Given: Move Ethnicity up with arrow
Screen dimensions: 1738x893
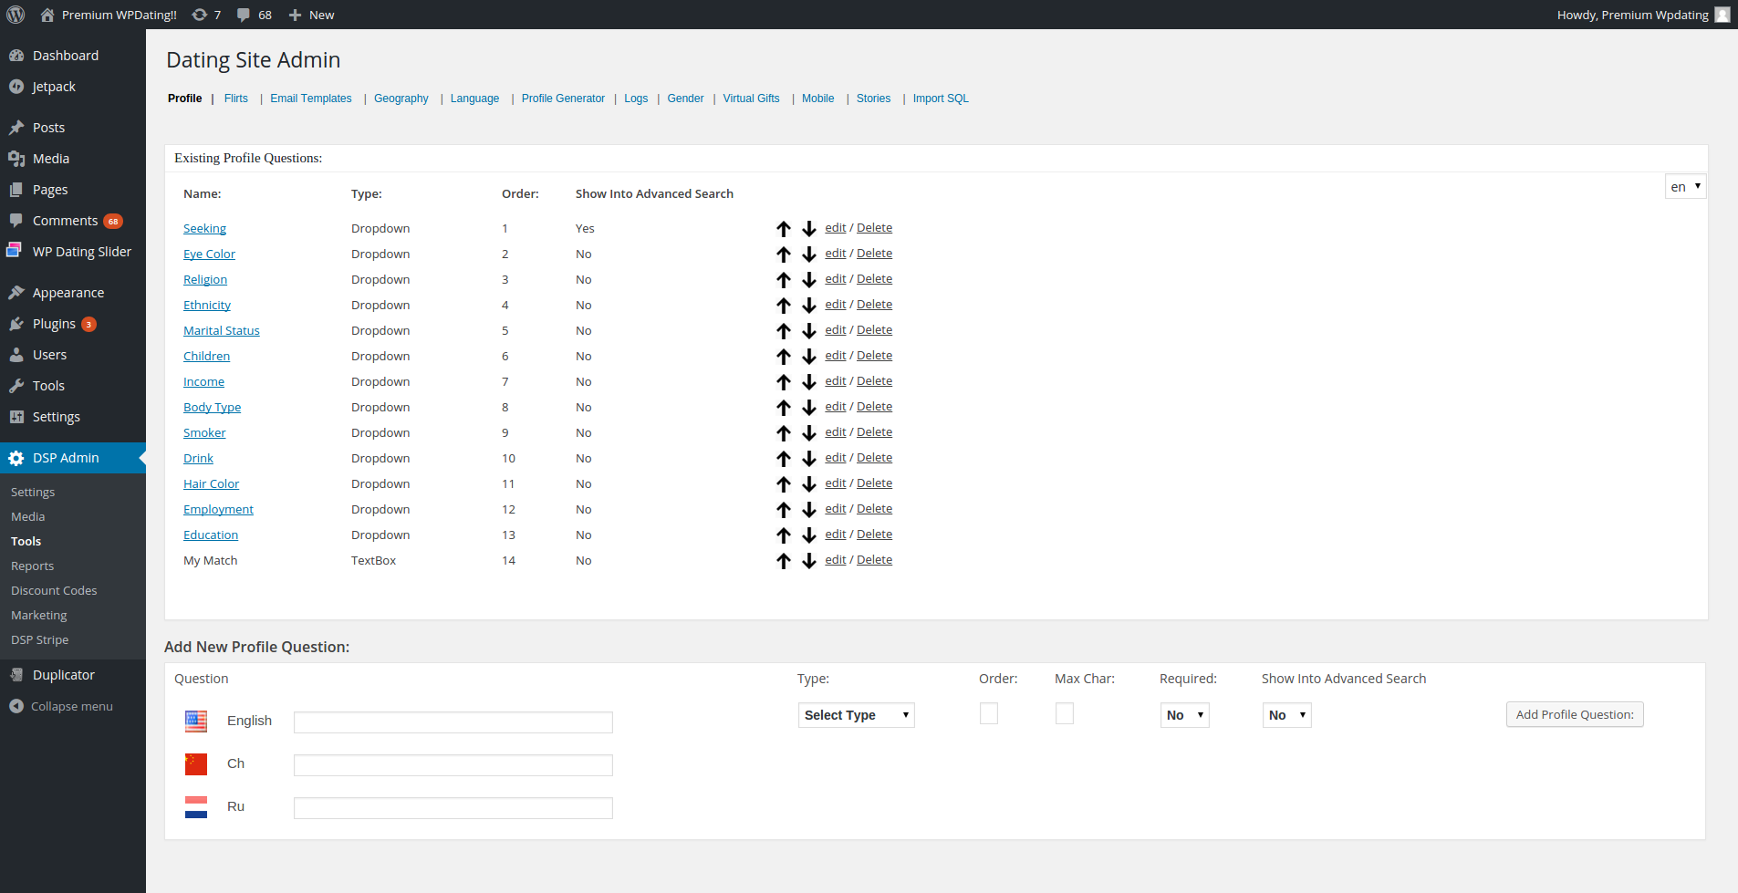Looking at the screenshot, I should pos(784,306).
